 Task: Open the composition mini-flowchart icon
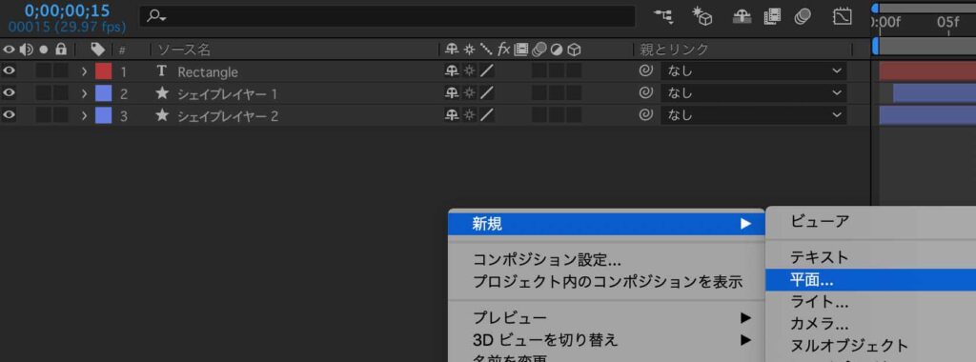(663, 17)
